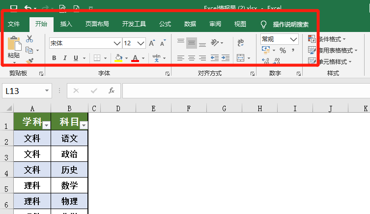Apply the yellow fill color bucket
The image size is (370, 214).
coord(118,58)
